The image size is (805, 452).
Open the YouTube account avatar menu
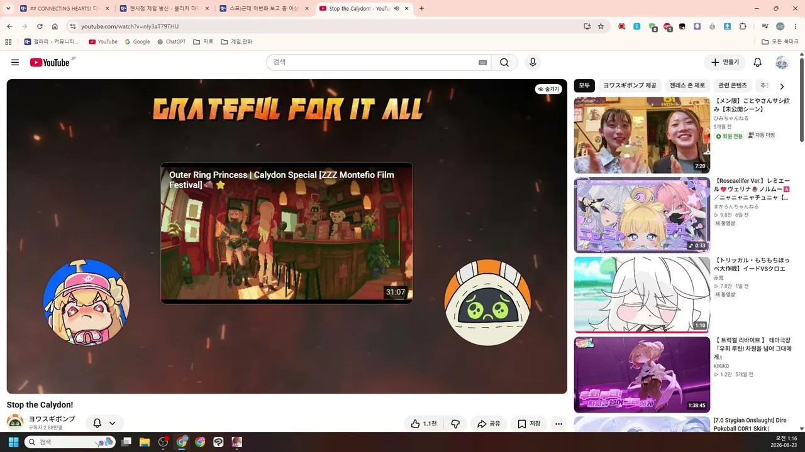[x=782, y=62]
